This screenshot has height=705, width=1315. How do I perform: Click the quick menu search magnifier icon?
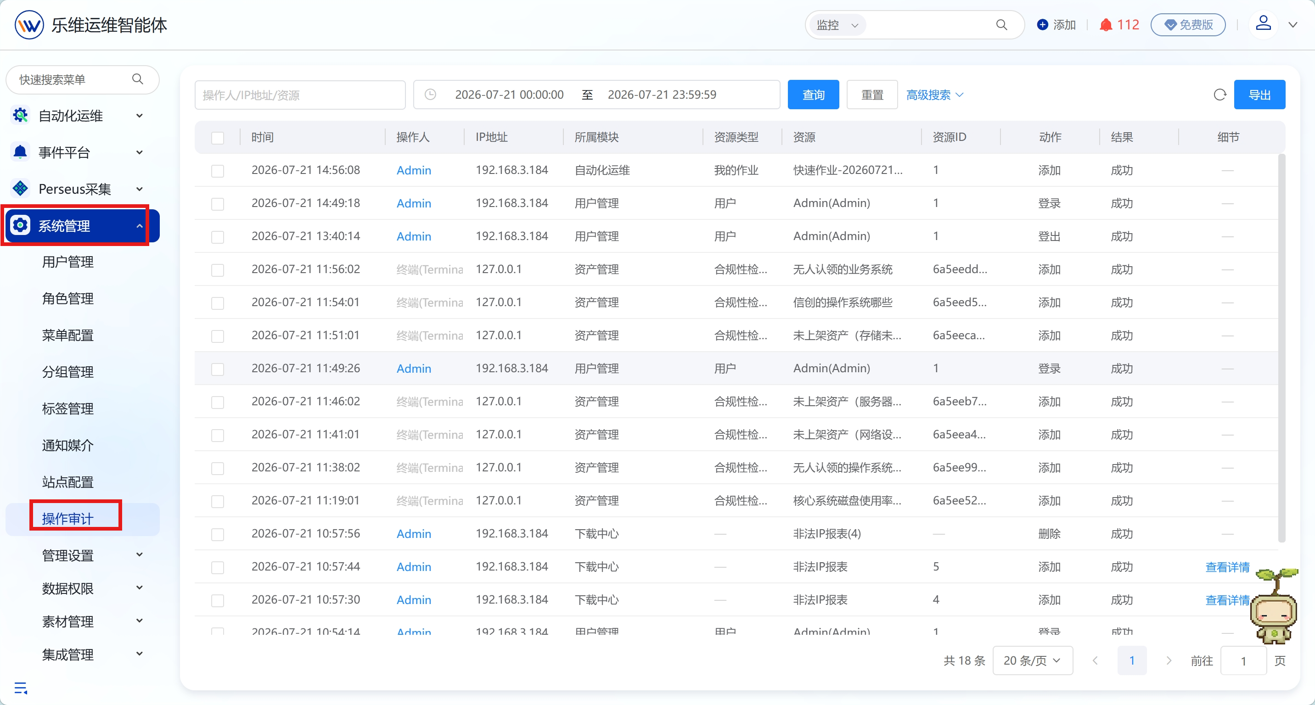pyautogui.click(x=138, y=79)
